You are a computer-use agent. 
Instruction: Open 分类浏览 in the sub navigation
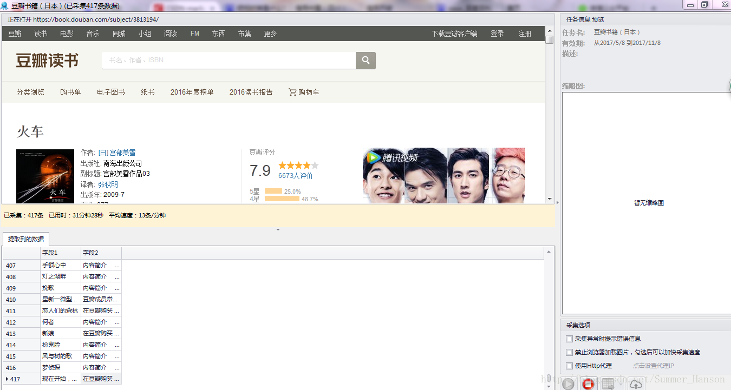[30, 92]
